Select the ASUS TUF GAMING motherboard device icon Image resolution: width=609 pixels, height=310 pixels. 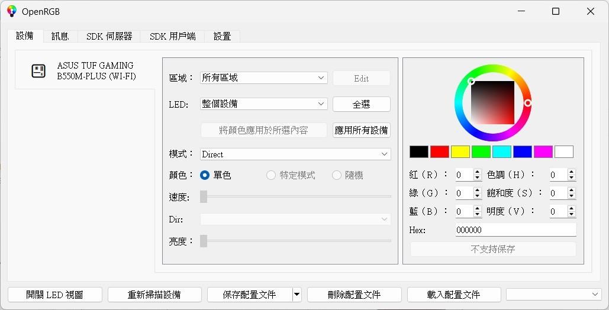pyautogui.click(x=38, y=71)
